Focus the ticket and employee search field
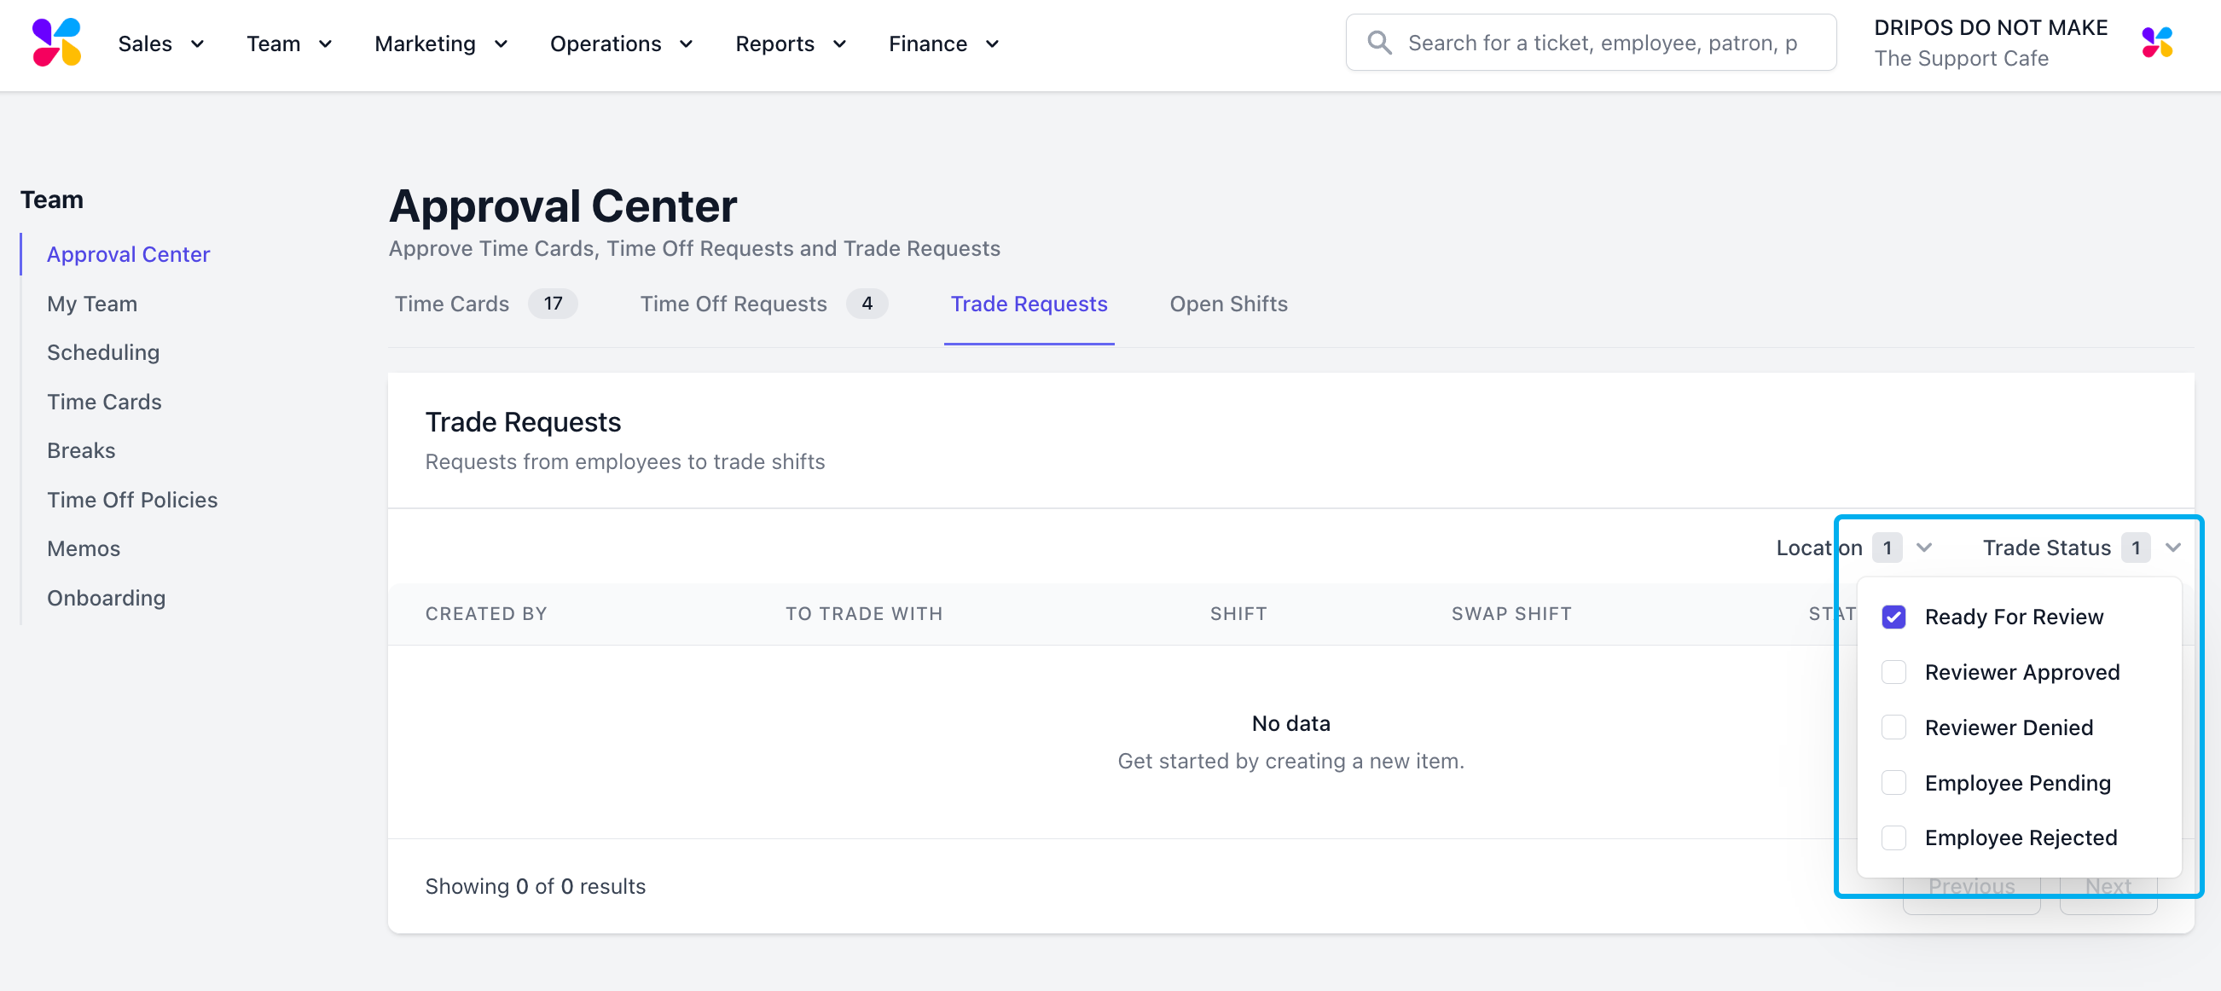The height and width of the screenshot is (991, 2221). point(1603,43)
